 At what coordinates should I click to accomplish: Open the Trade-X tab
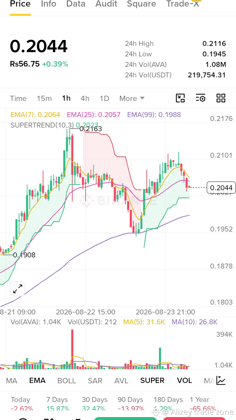click(183, 4)
